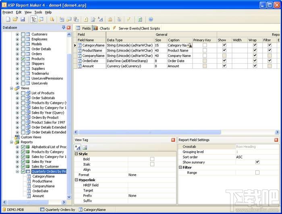The height and width of the screenshot is (214, 282).
Task: Click the lightning bolt toolbar icon
Action: (129, 19)
